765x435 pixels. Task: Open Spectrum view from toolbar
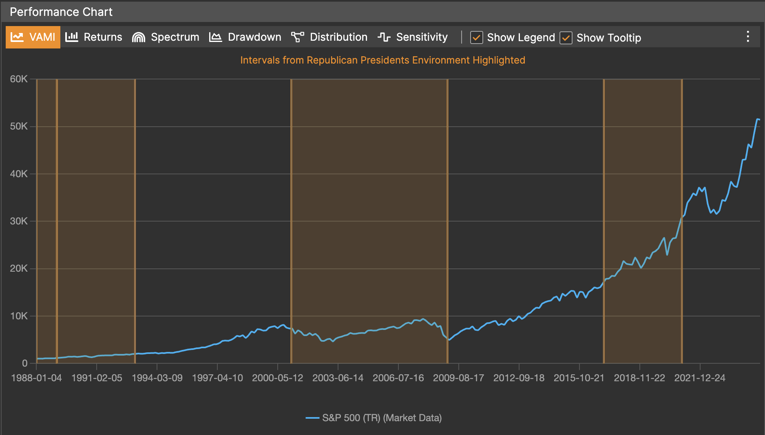point(175,37)
